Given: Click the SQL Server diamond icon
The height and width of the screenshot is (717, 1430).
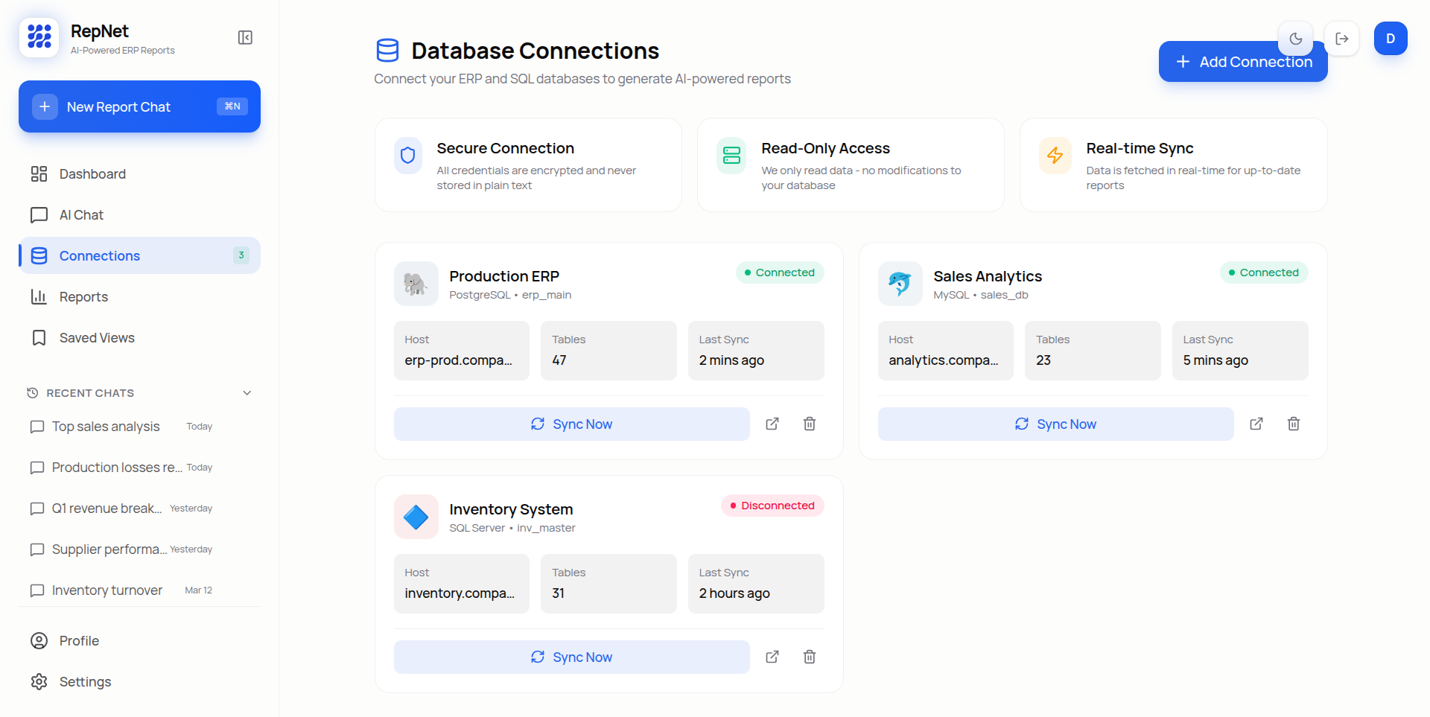Looking at the screenshot, I should 416,517.
